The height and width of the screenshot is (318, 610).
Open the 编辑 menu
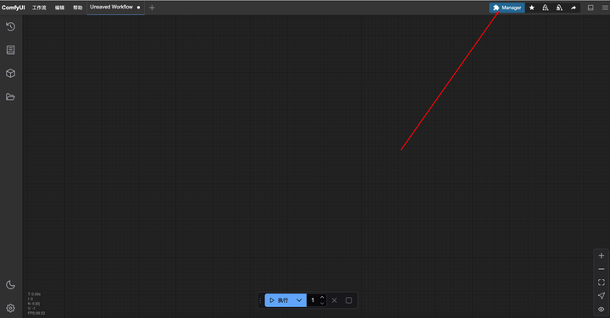(59, 8)
